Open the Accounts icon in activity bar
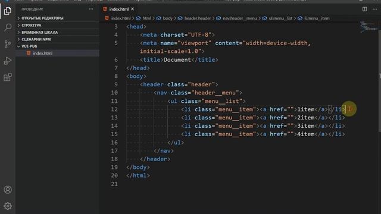 click(8, 190)
